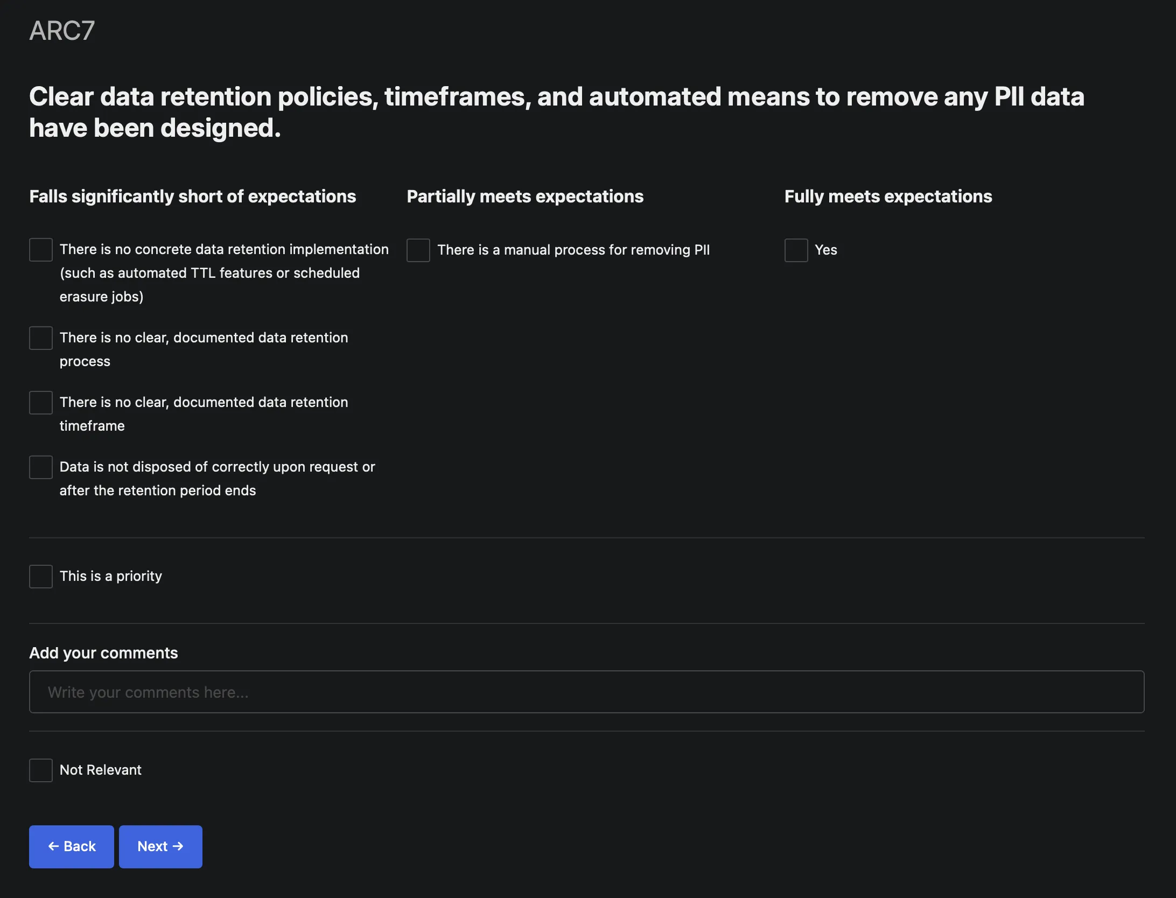Click the right arrow icon inside Next
Image resolution: width=1176 pixels, height=898 pixels.
pos(178,846)
